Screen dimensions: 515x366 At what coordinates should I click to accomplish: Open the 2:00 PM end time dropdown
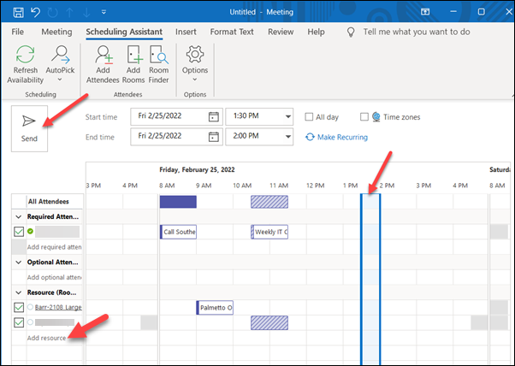click(x=288, y=137)
